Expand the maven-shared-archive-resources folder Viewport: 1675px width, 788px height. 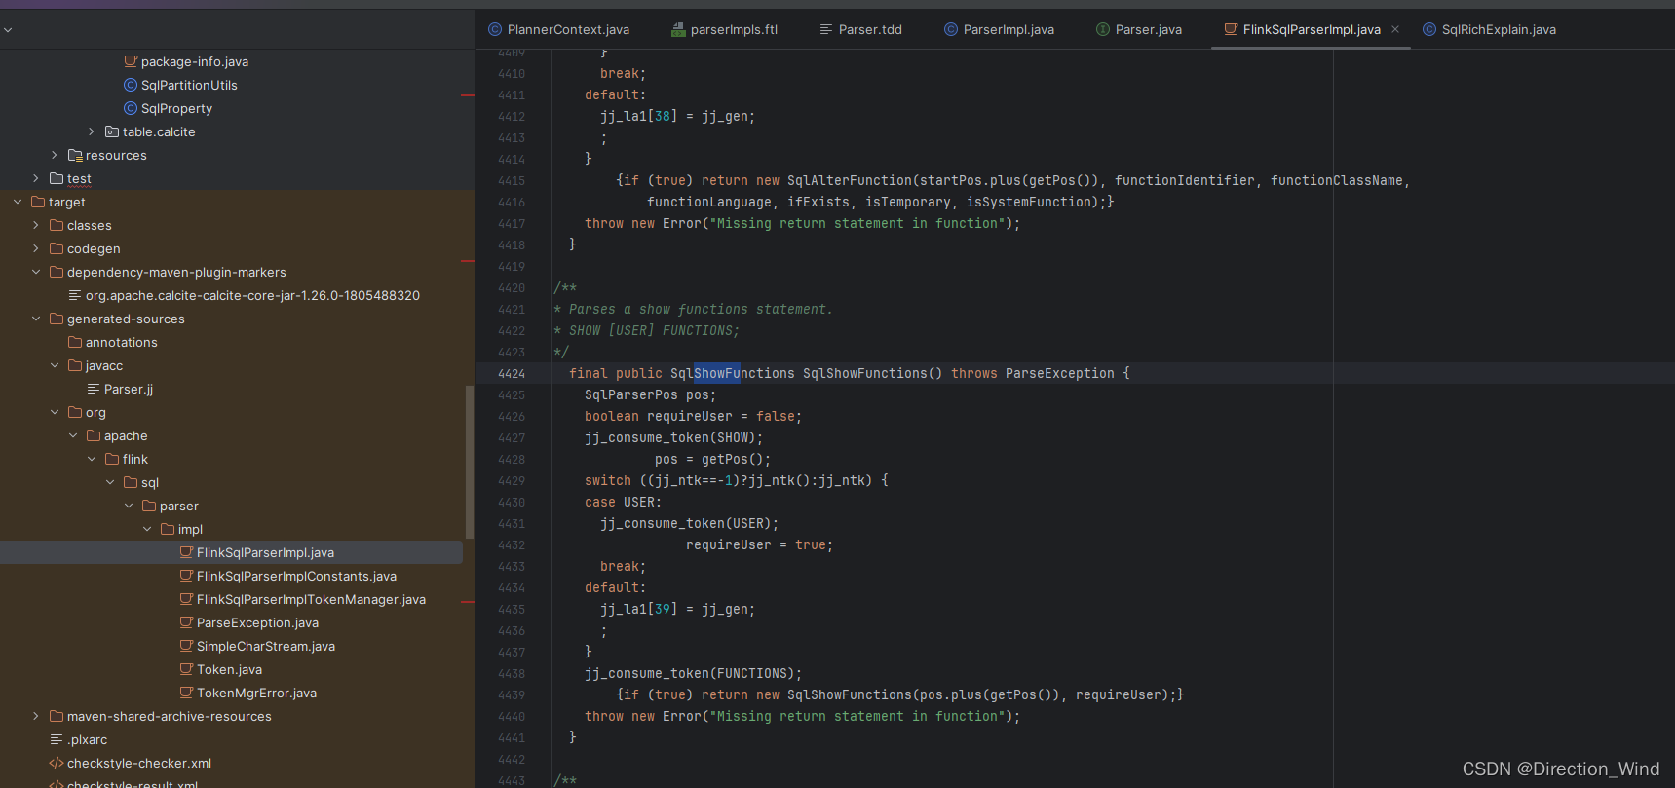(36, 716)
